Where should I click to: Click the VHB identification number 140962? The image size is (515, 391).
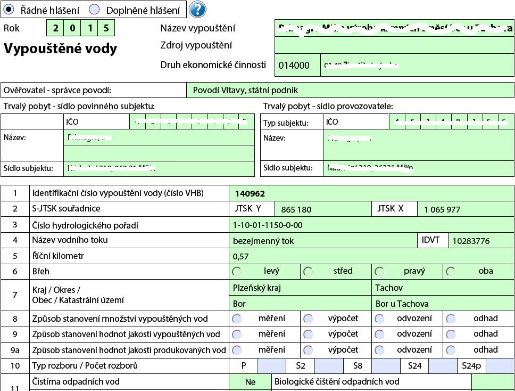coord(371,193)
